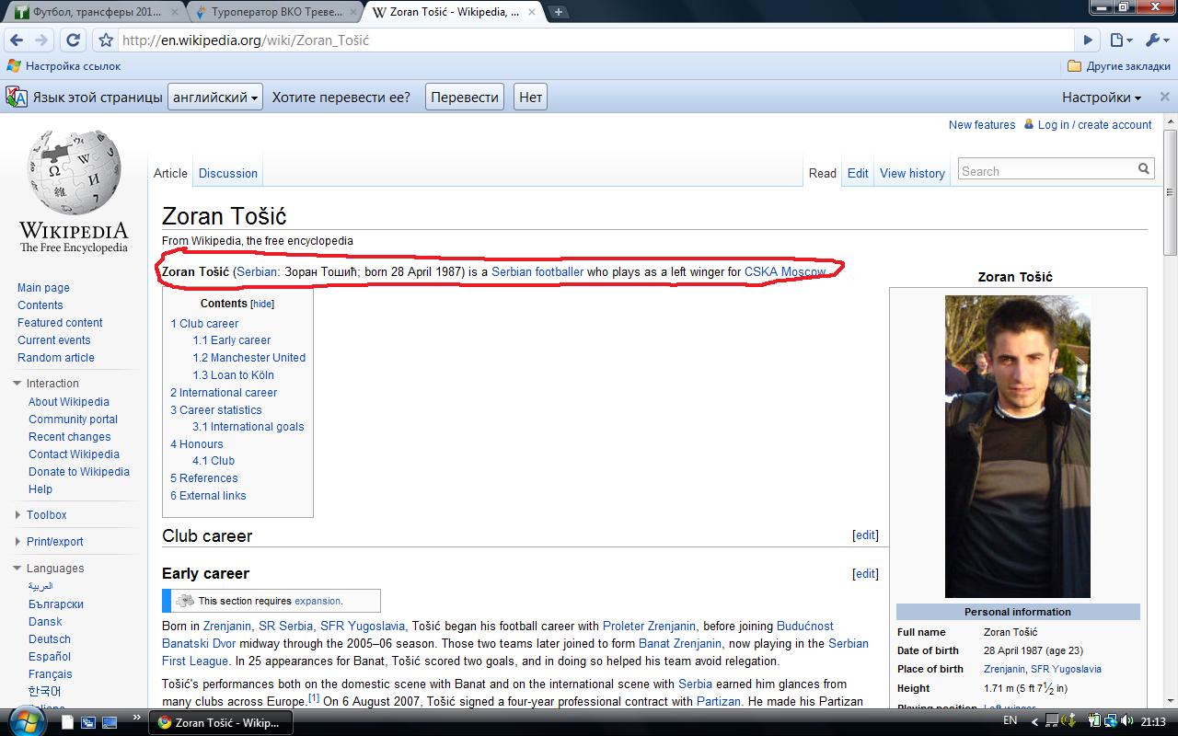Image resolution: width=1178 pixels, height=736 pixels.
Task: Click the Wikipedia globe logo
Action: click(x=74, y=174)
